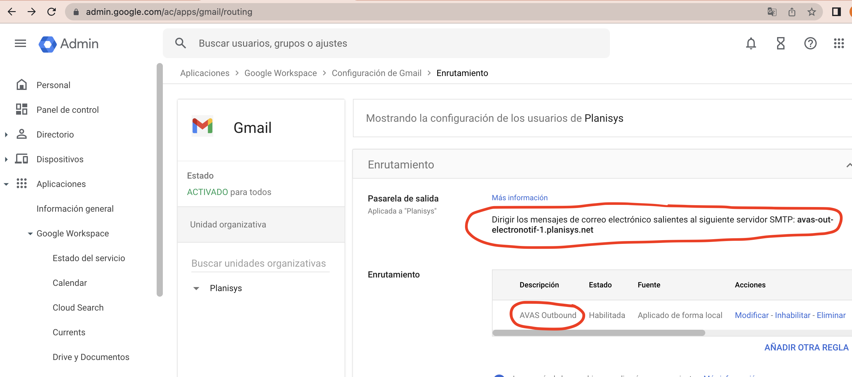Click the Personal home icon
This screenshot has width=852, height=377.
21,84
